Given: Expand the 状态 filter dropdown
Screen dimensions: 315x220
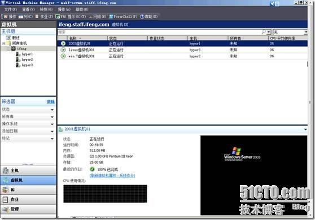Looking at the screenshot, I should pos(53,110).
